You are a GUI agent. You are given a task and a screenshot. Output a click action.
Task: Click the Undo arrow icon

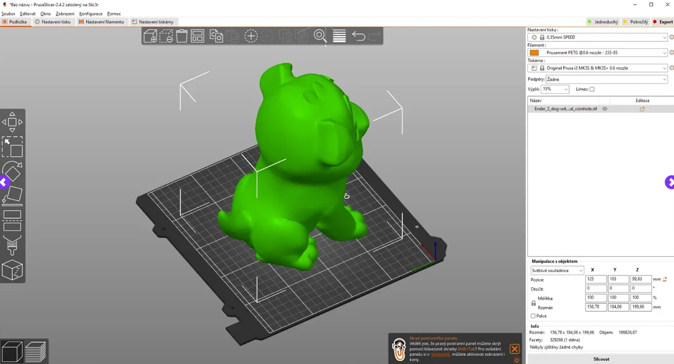(359, 36)
